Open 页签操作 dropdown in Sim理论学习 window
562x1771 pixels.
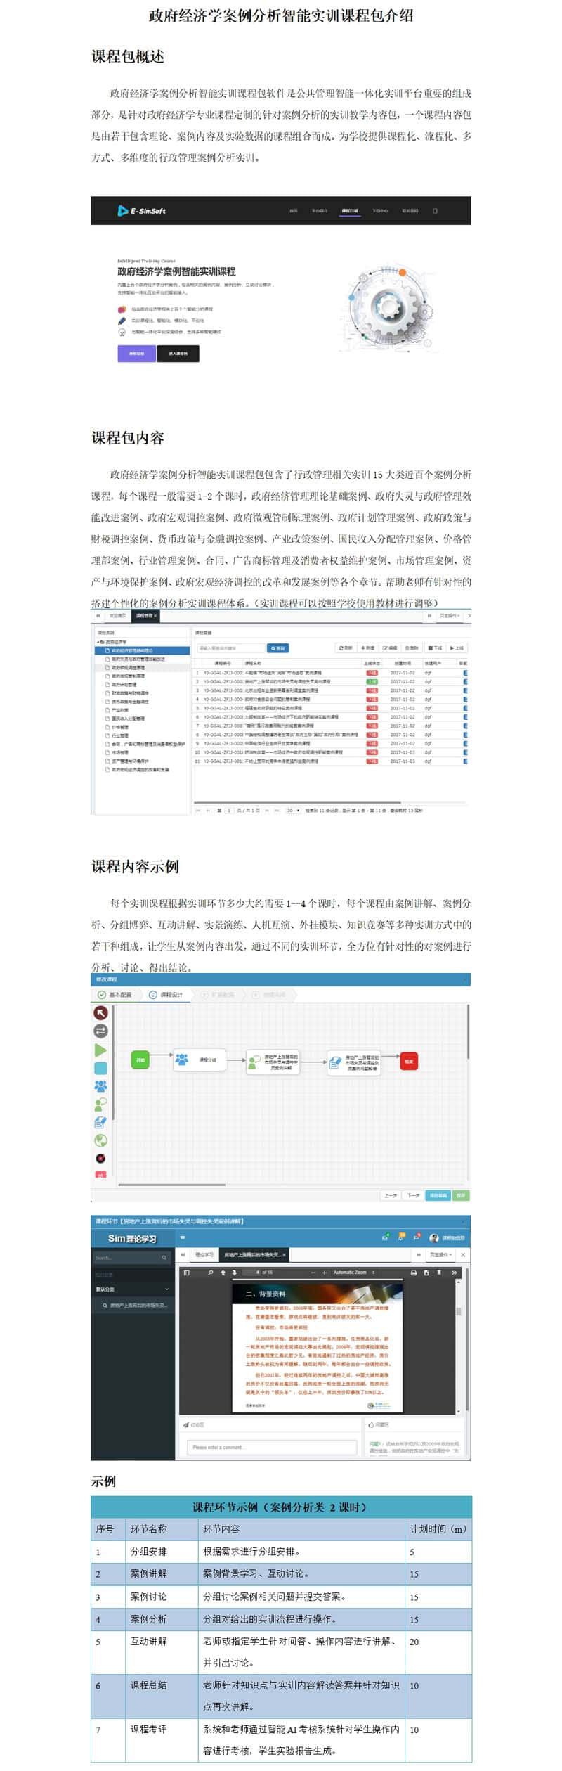440,1255
